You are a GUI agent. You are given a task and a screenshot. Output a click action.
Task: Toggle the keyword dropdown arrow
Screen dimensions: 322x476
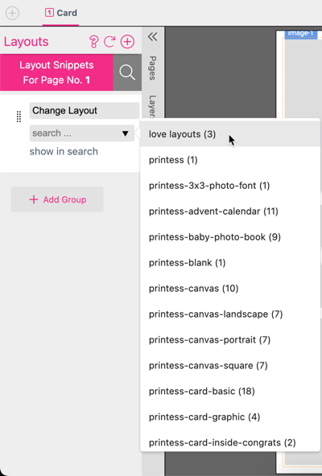point(125,133)
